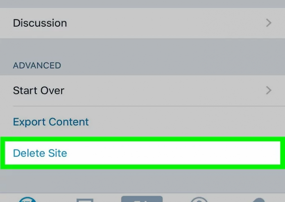Tap the New Post compose button
Viewport: 285px width, 202px height.
click(142, 199)
